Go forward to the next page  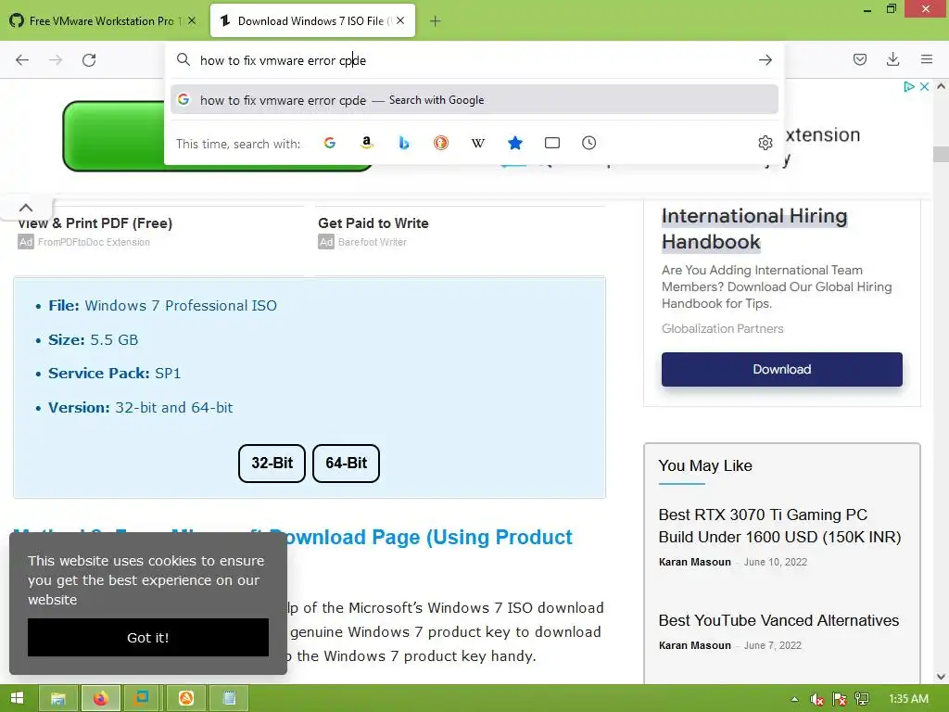point(56,60)
